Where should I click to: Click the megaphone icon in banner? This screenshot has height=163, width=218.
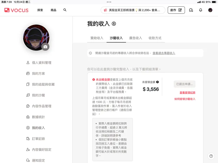click(105, 10)
